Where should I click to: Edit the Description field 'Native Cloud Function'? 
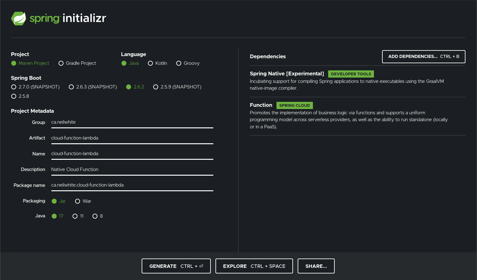click(x=132, y=169)
